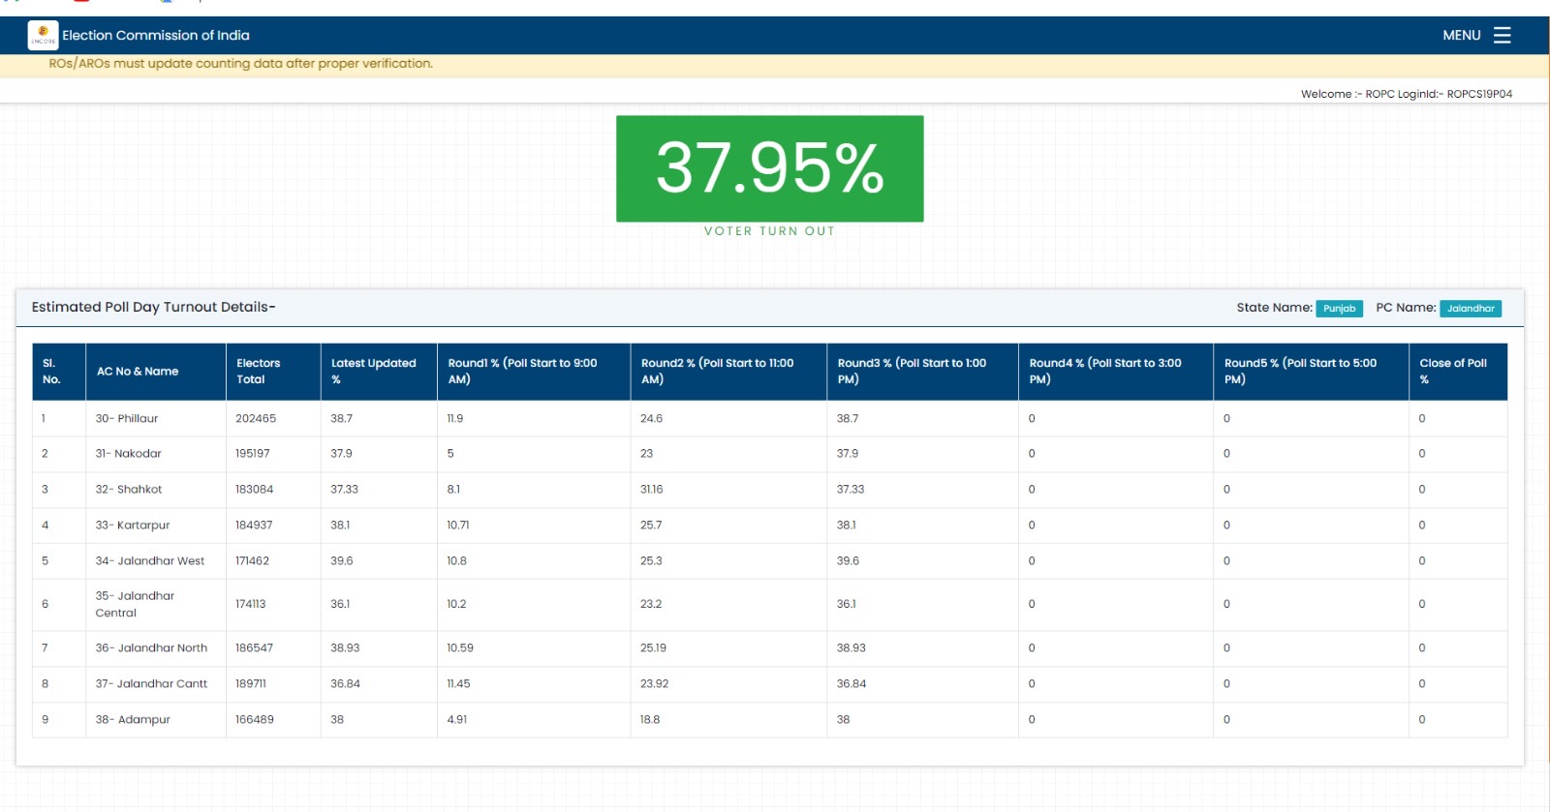1550x812 pixels.
Task: Click the Sl. No. column header
Action: click(58, 372)
